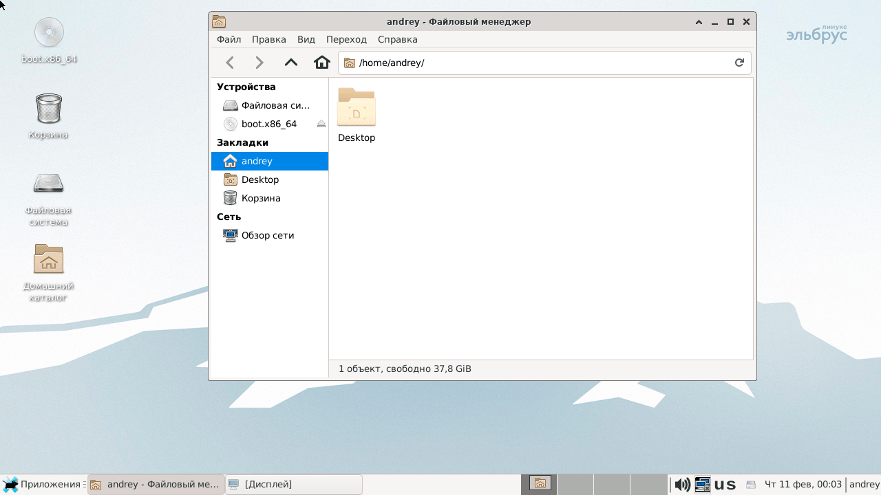Open Обзор сети in the sidebar
The width and height of the screenshot is (881, 495).
tap(270, 235)
